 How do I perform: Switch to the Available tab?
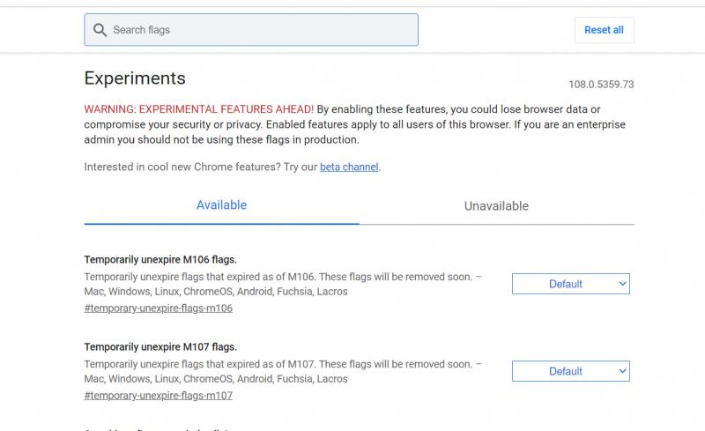pyautogui.click(x=222, y=205)
